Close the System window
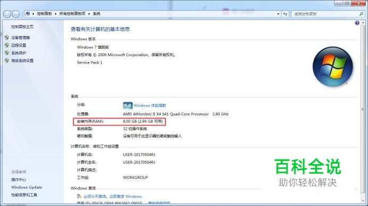368x206 pixels. (358, 3)
